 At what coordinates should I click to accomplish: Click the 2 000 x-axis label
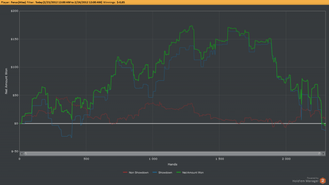point(286,159)
